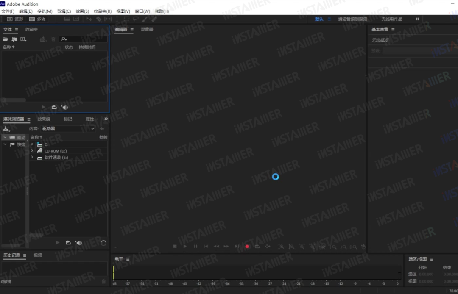Viewport: 458px width, 294px height.
Task: Toggle auto-play speaker icon in 文件 panel
Action: [x=64, y=107]
